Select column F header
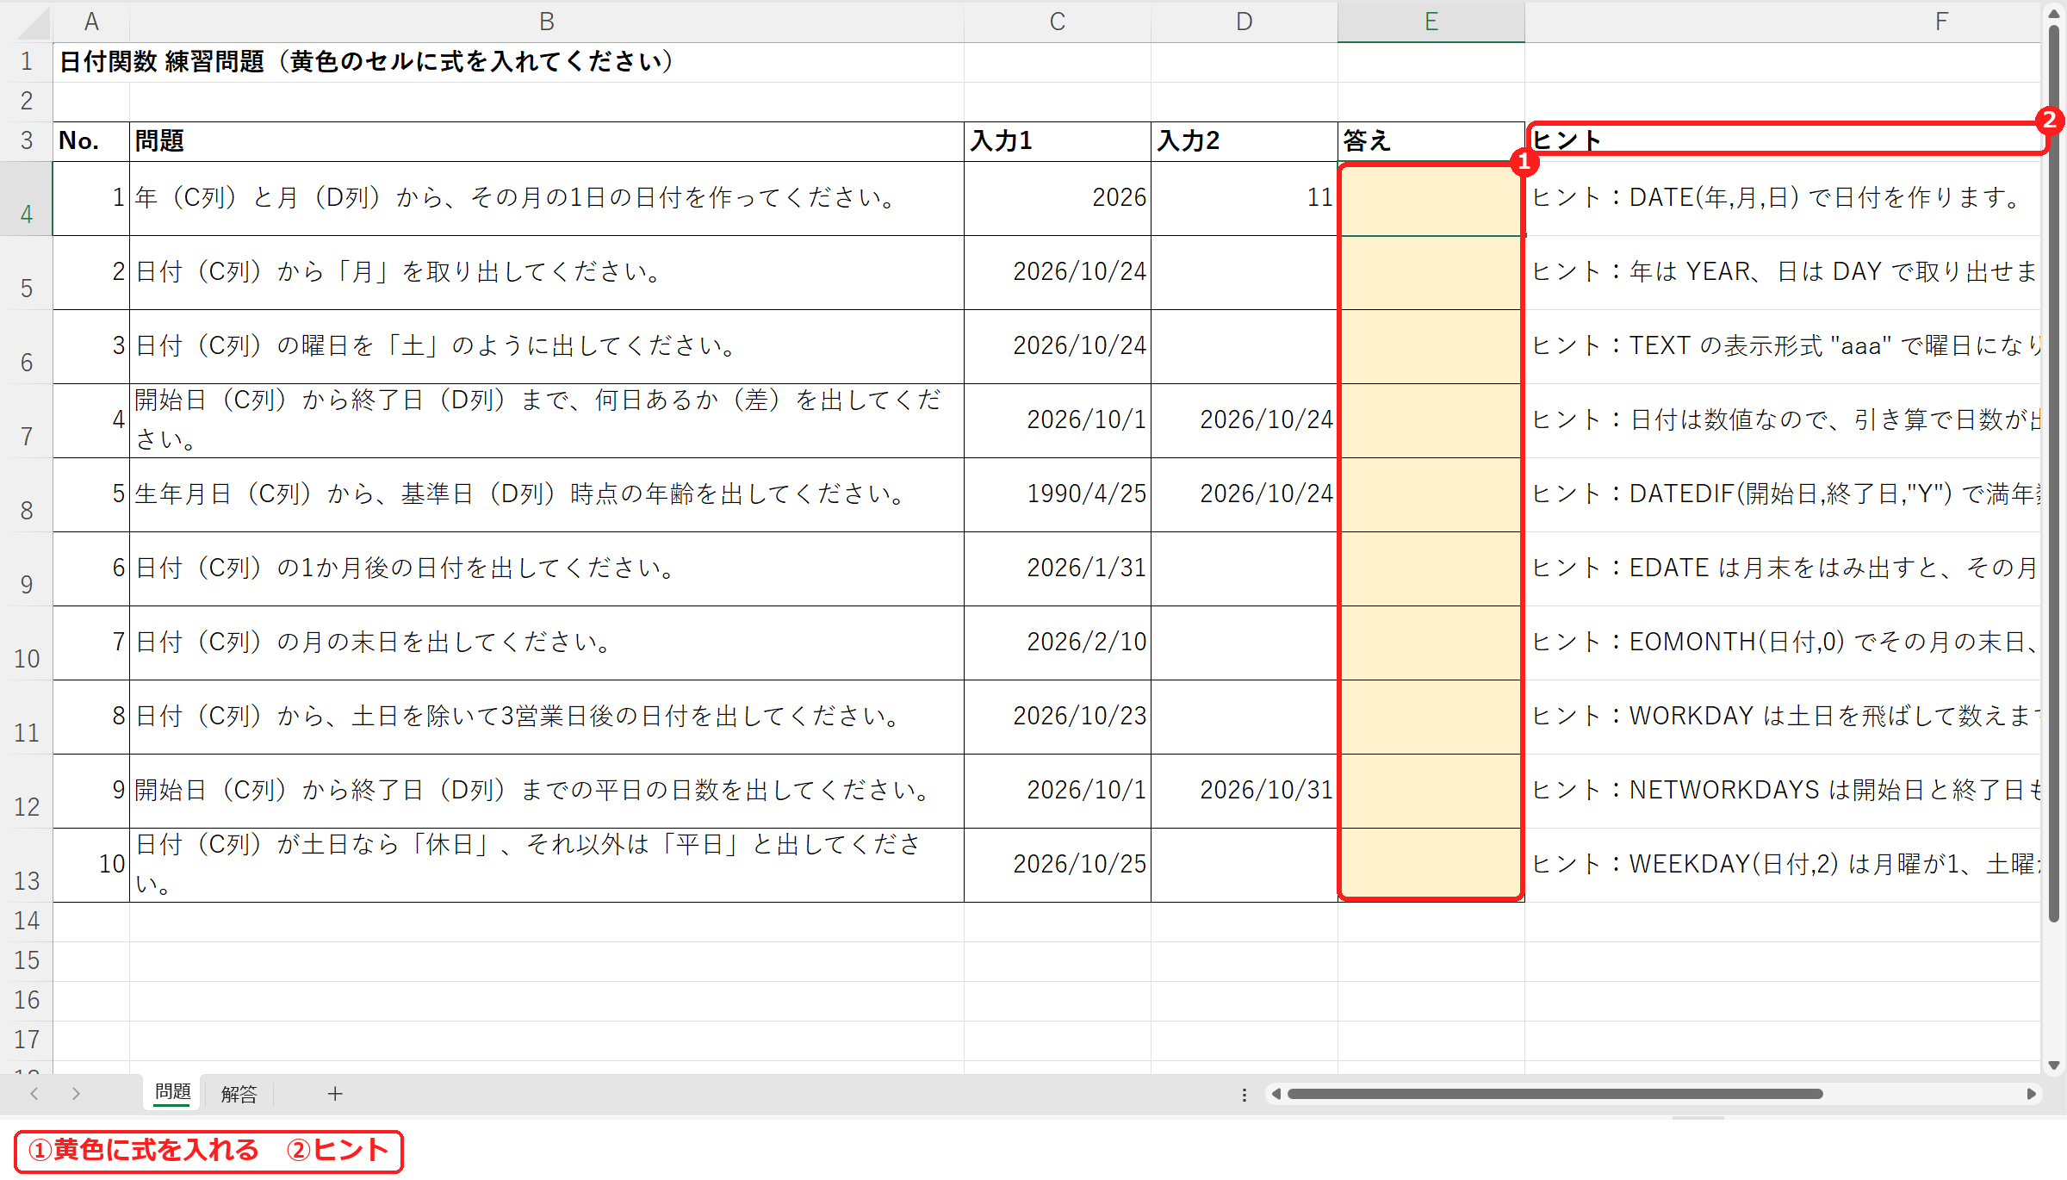The height and width of the screenshot is (1180, 2067). point(1783,22)
